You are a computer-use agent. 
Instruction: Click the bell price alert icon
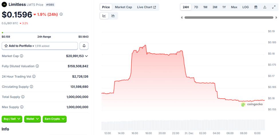(84, 46)
